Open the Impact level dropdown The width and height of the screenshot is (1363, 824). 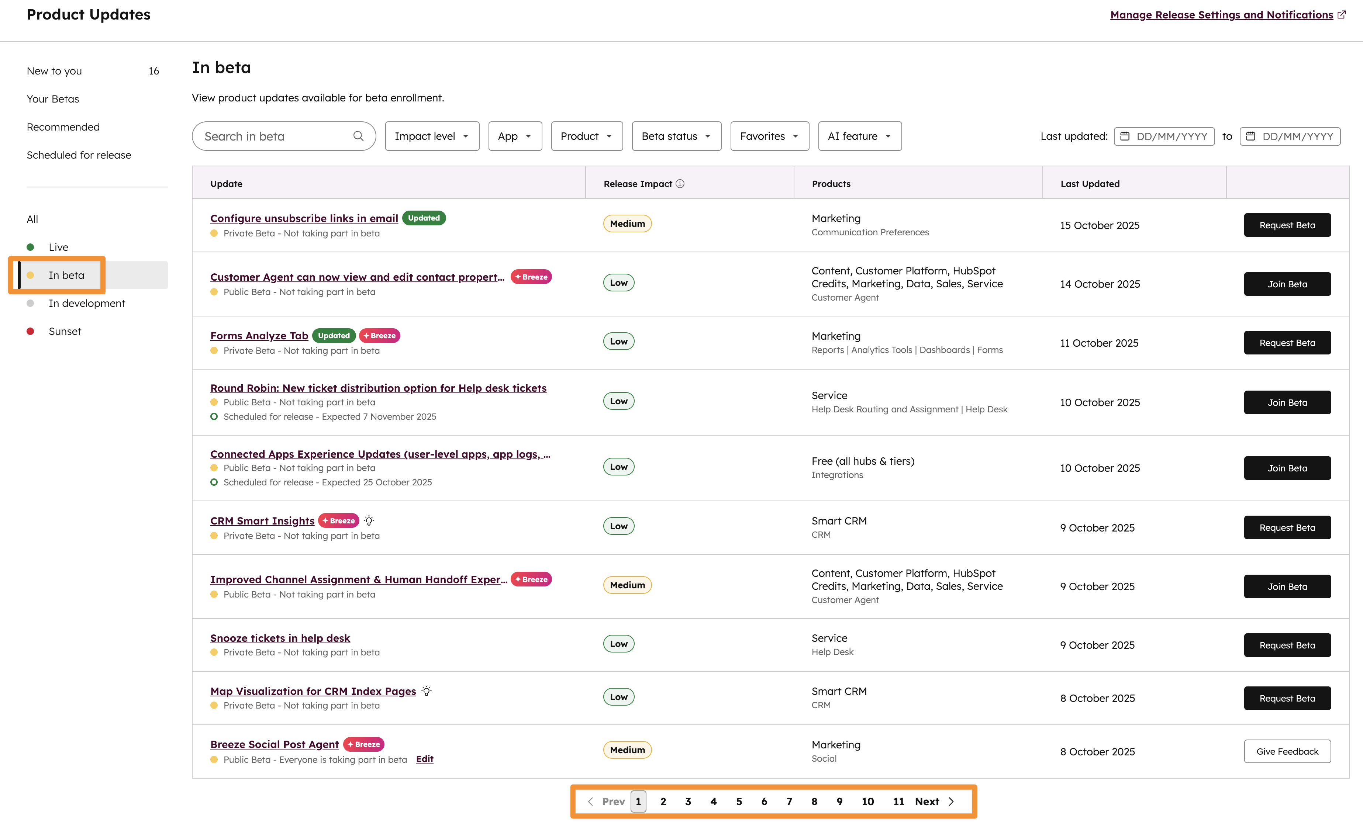coord(431,135)
